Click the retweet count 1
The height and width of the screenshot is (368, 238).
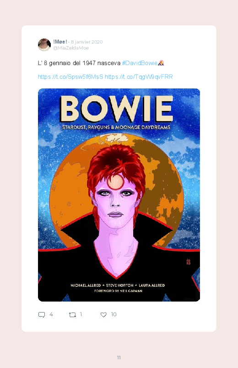pos(81,314)
